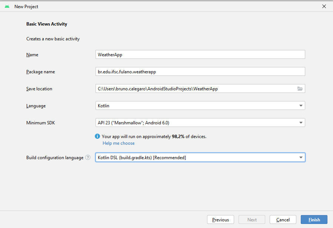Expand the Build configuration language combo box
This screenshot has height=228, width=333.
coord(300,158)
